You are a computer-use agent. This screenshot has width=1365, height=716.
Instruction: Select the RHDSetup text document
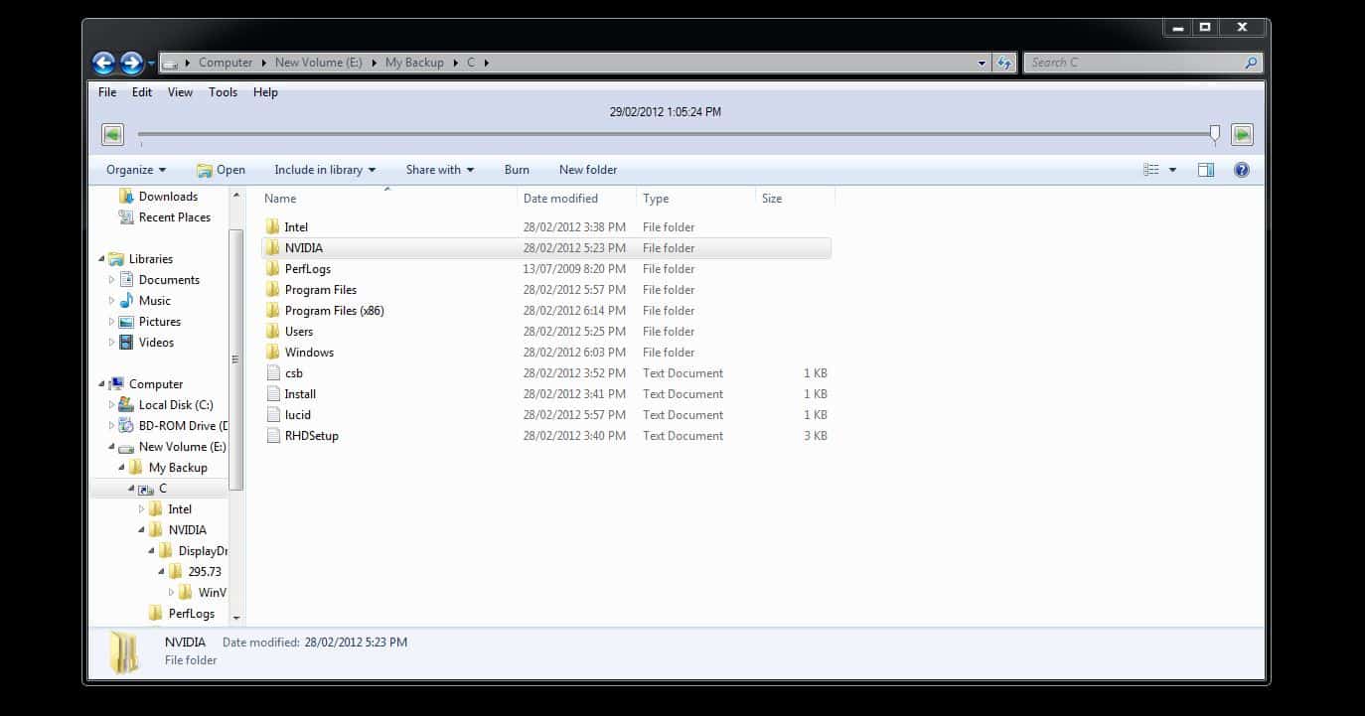(311, 436)
